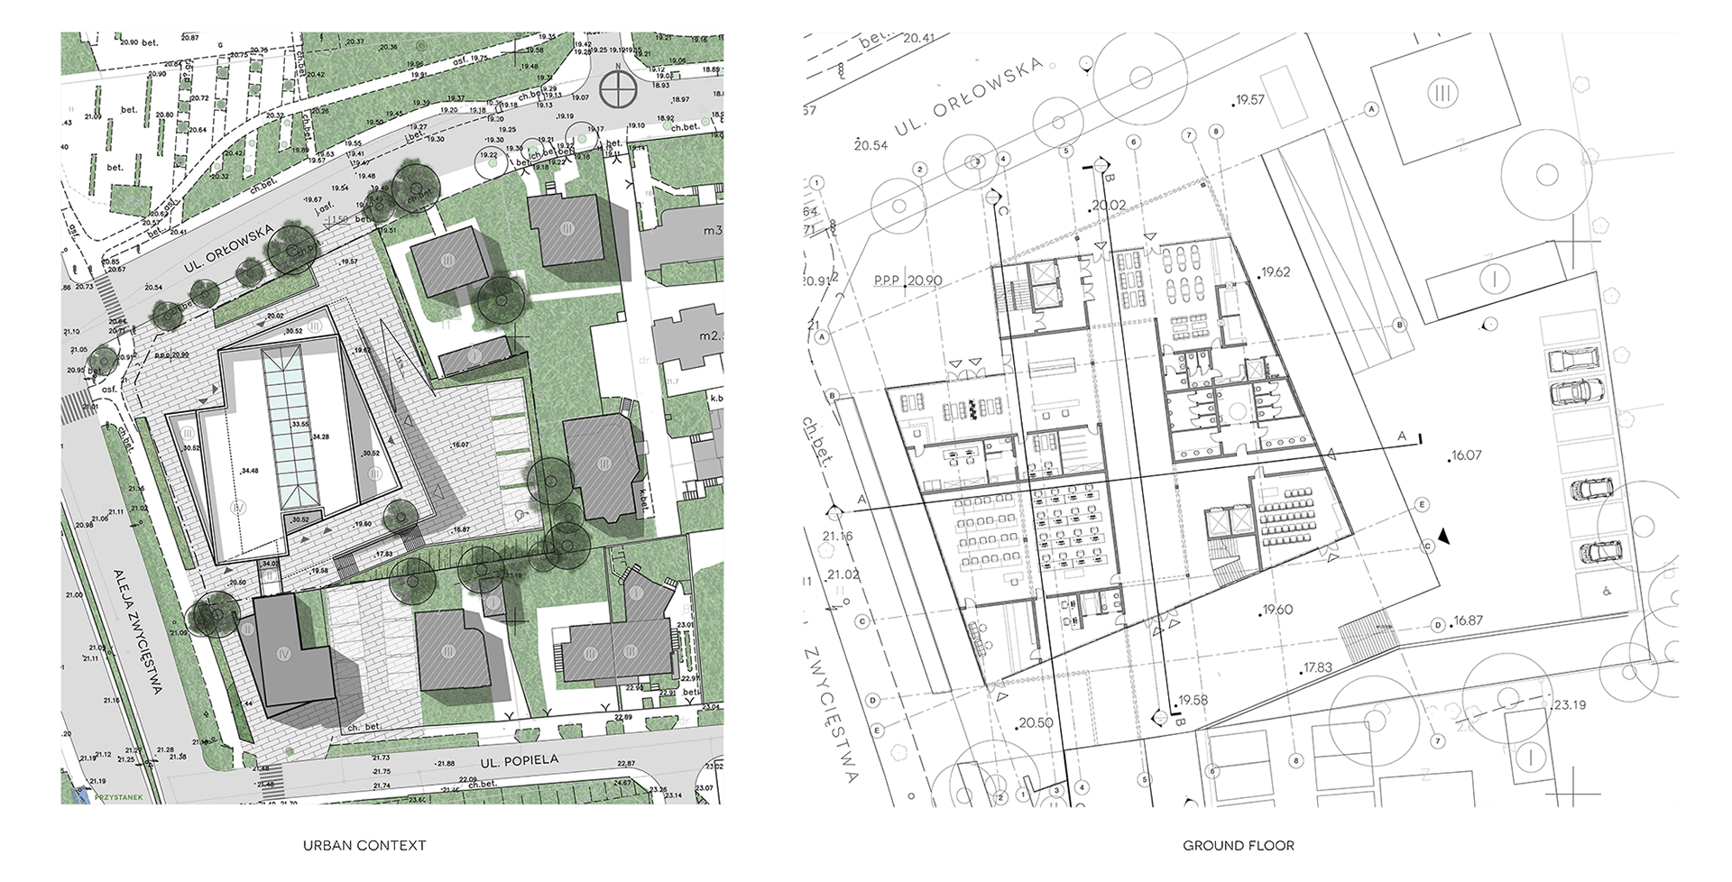Click the section B marker beside 19.58

[1161, 718]
